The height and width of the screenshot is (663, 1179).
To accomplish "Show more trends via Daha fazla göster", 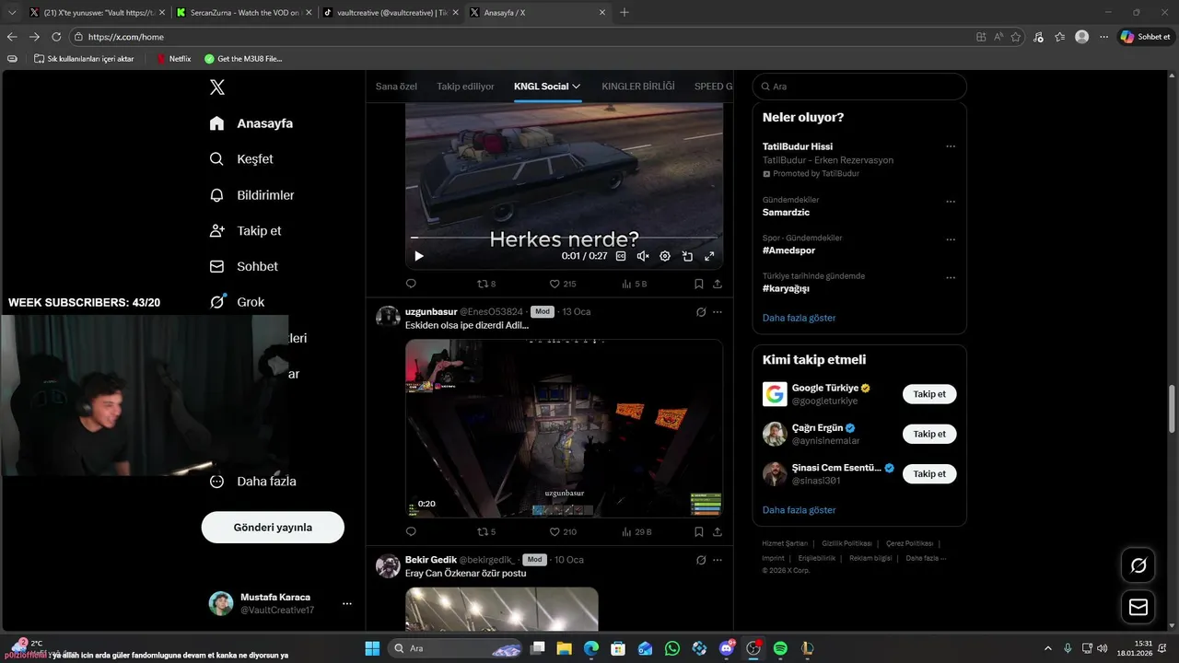I will [x=800, y=318].
